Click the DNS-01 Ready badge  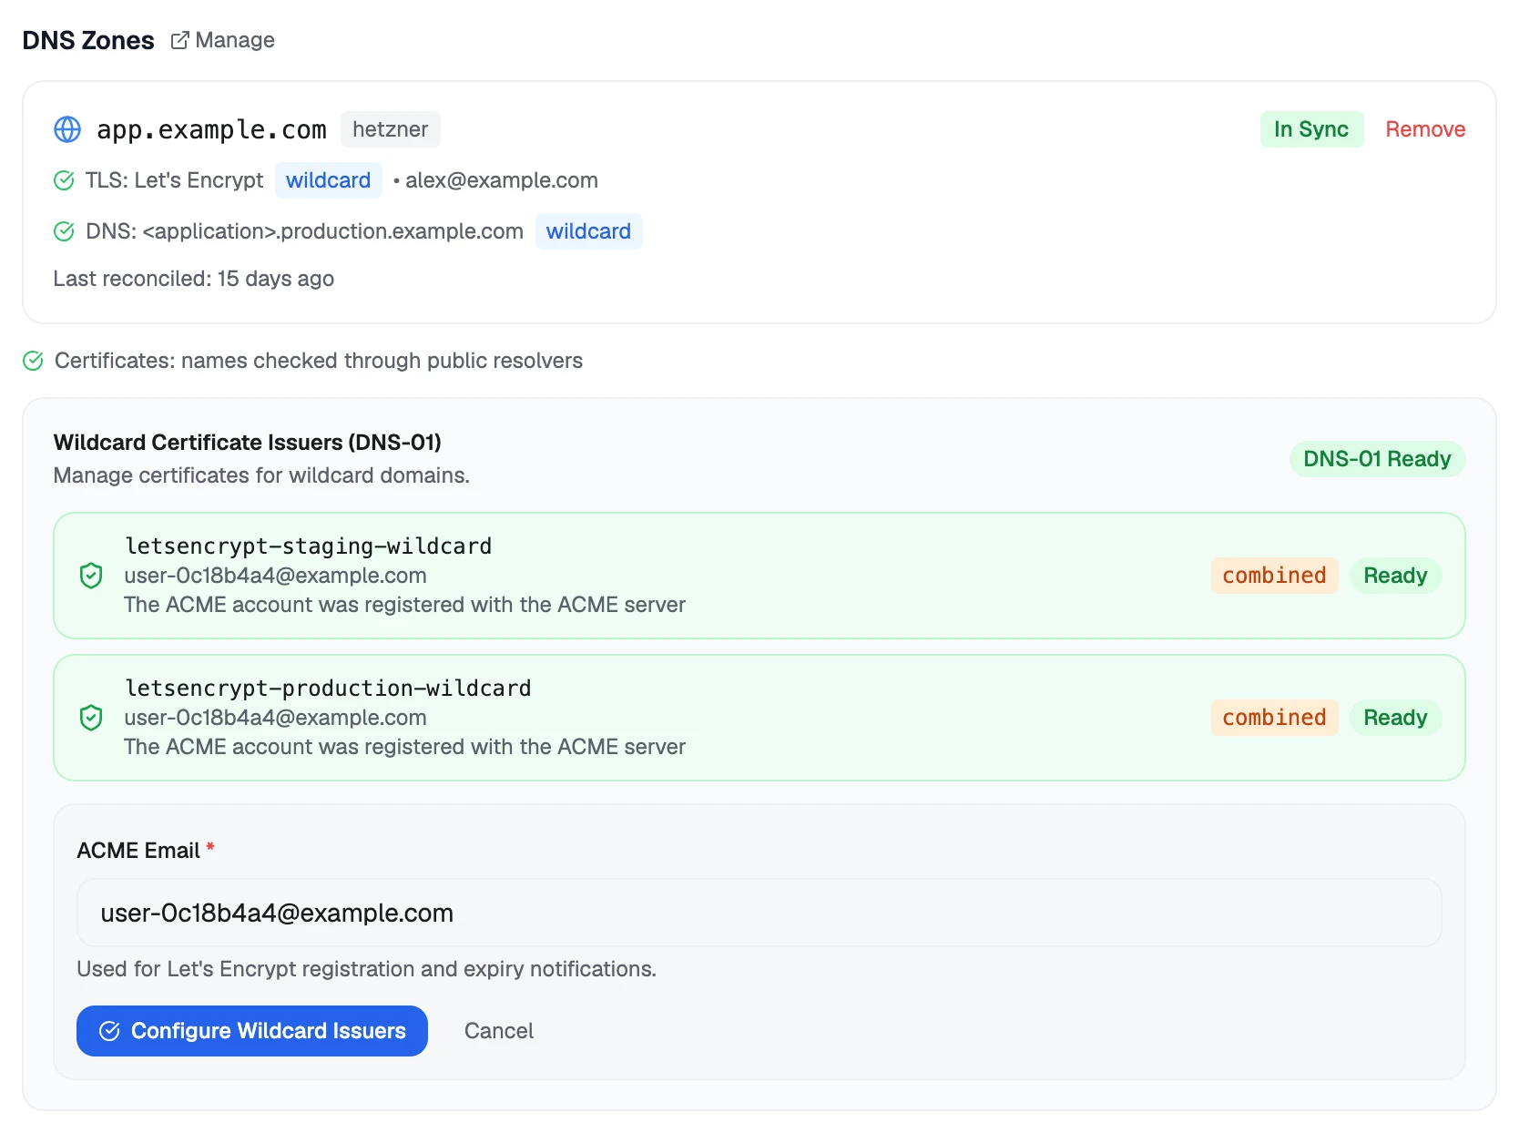pos(1377,459)
